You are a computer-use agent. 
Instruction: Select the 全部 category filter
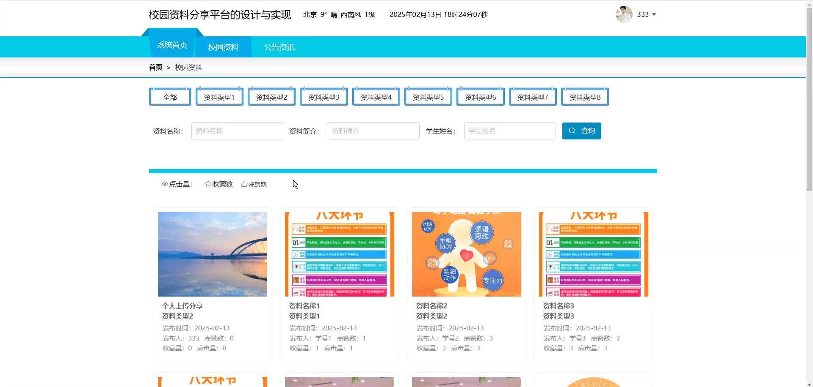170,97
